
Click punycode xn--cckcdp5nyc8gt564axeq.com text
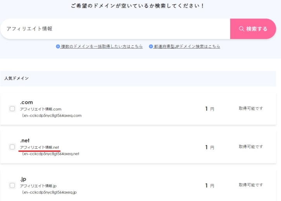(52, 115)
